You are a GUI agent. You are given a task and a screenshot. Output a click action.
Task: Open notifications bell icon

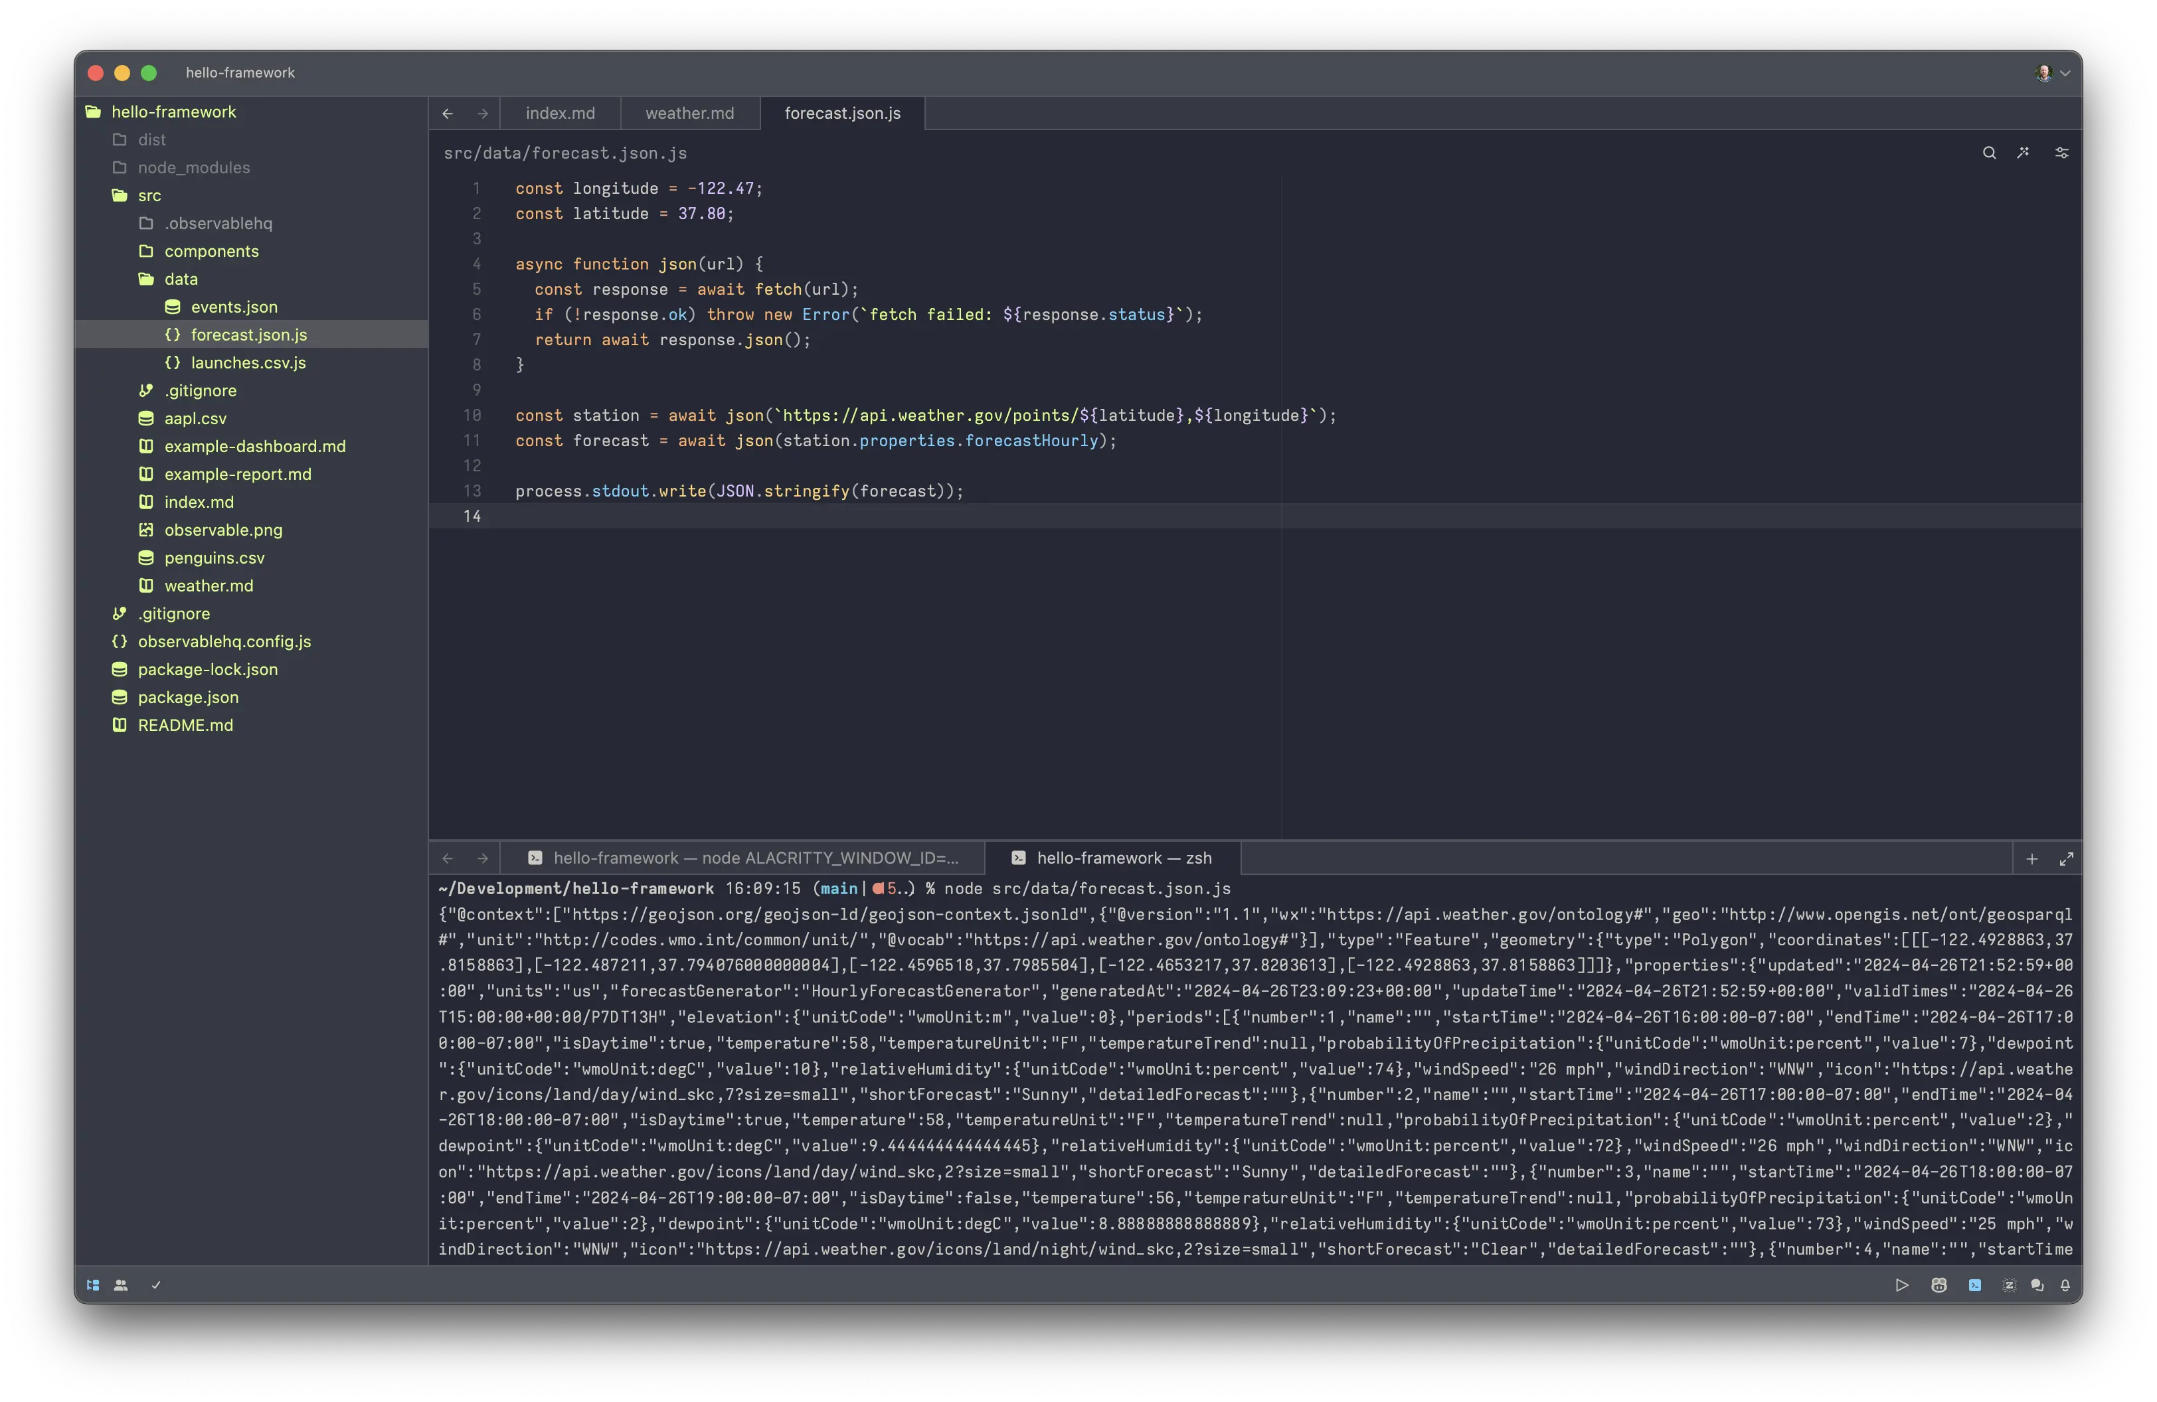(x=2065, y=1285)
